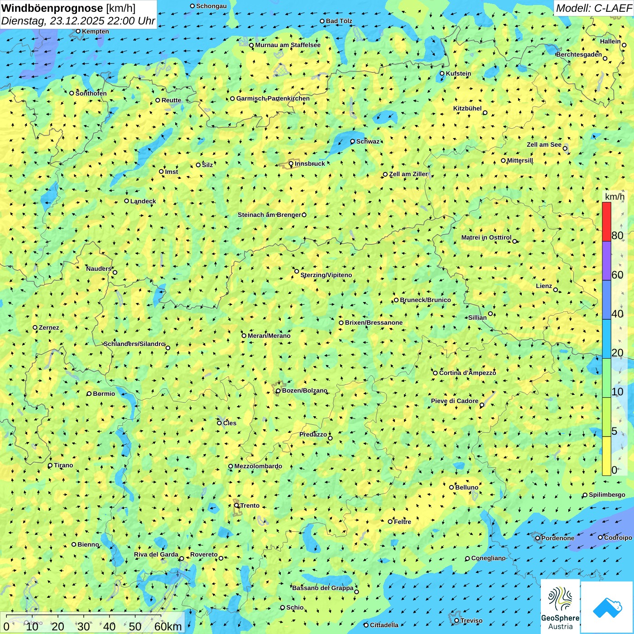
Task: Click the Schwaz city label
Action: pyautogui.click(x=368, y=141)
